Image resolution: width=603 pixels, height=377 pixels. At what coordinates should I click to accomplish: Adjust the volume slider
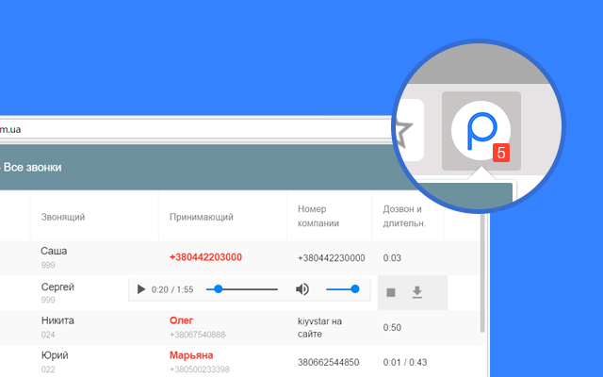[343, 289]
